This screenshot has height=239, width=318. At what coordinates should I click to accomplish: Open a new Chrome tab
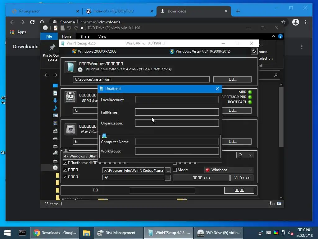238,11
